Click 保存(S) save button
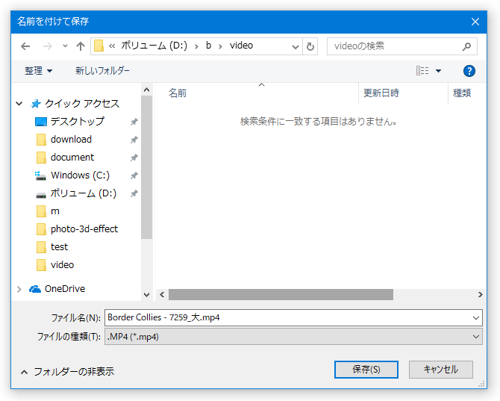Screen dimensions: 500x401 (x=366, y=370)
